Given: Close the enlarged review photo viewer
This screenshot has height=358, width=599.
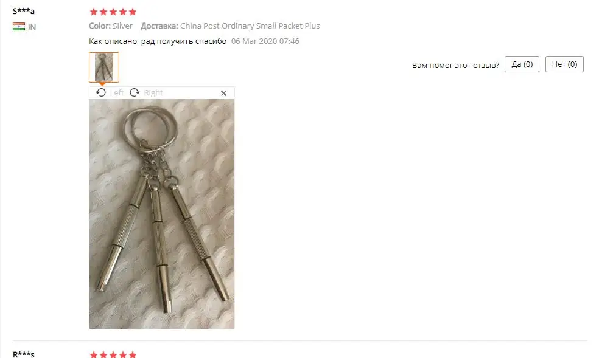Looking at the screenshot, I should click(x=224, y=93).
